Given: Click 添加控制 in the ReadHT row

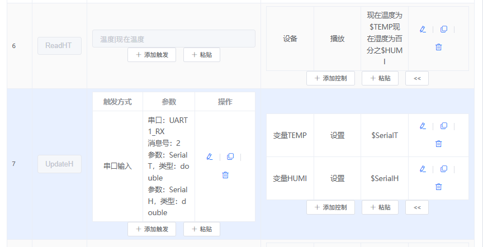Looking at the screenshot, I should pyautogui.click(x=330, y=78).
